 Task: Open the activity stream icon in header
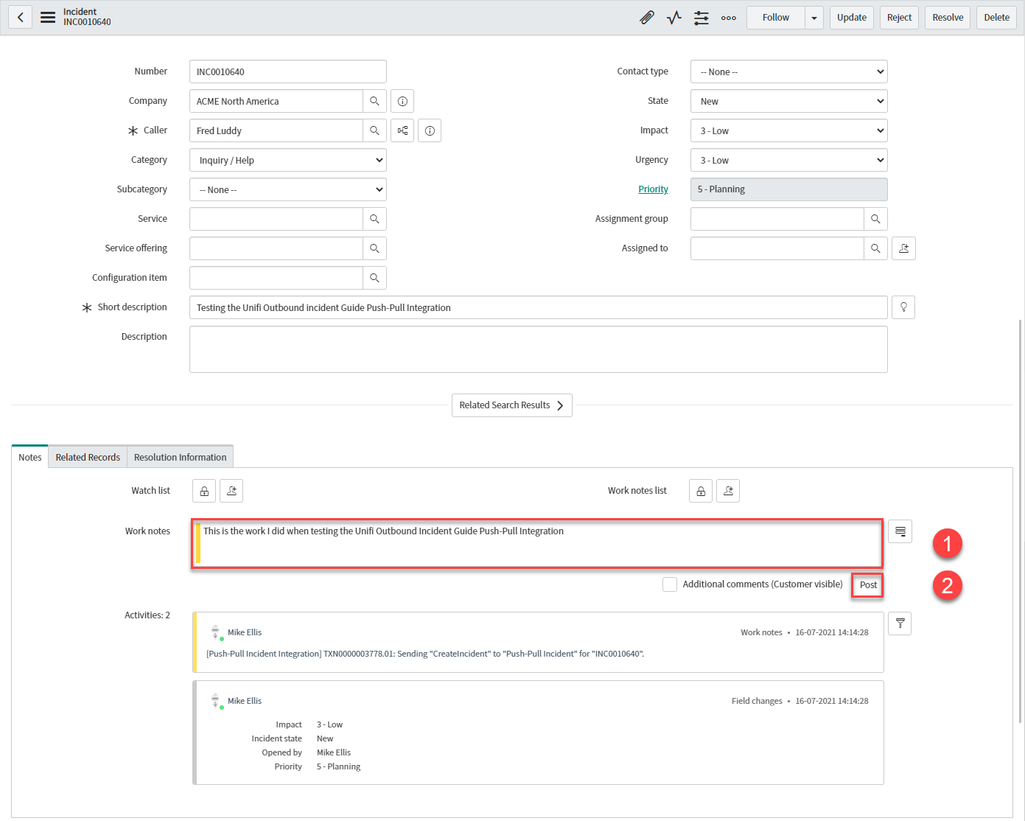click(x=674, y=18)
